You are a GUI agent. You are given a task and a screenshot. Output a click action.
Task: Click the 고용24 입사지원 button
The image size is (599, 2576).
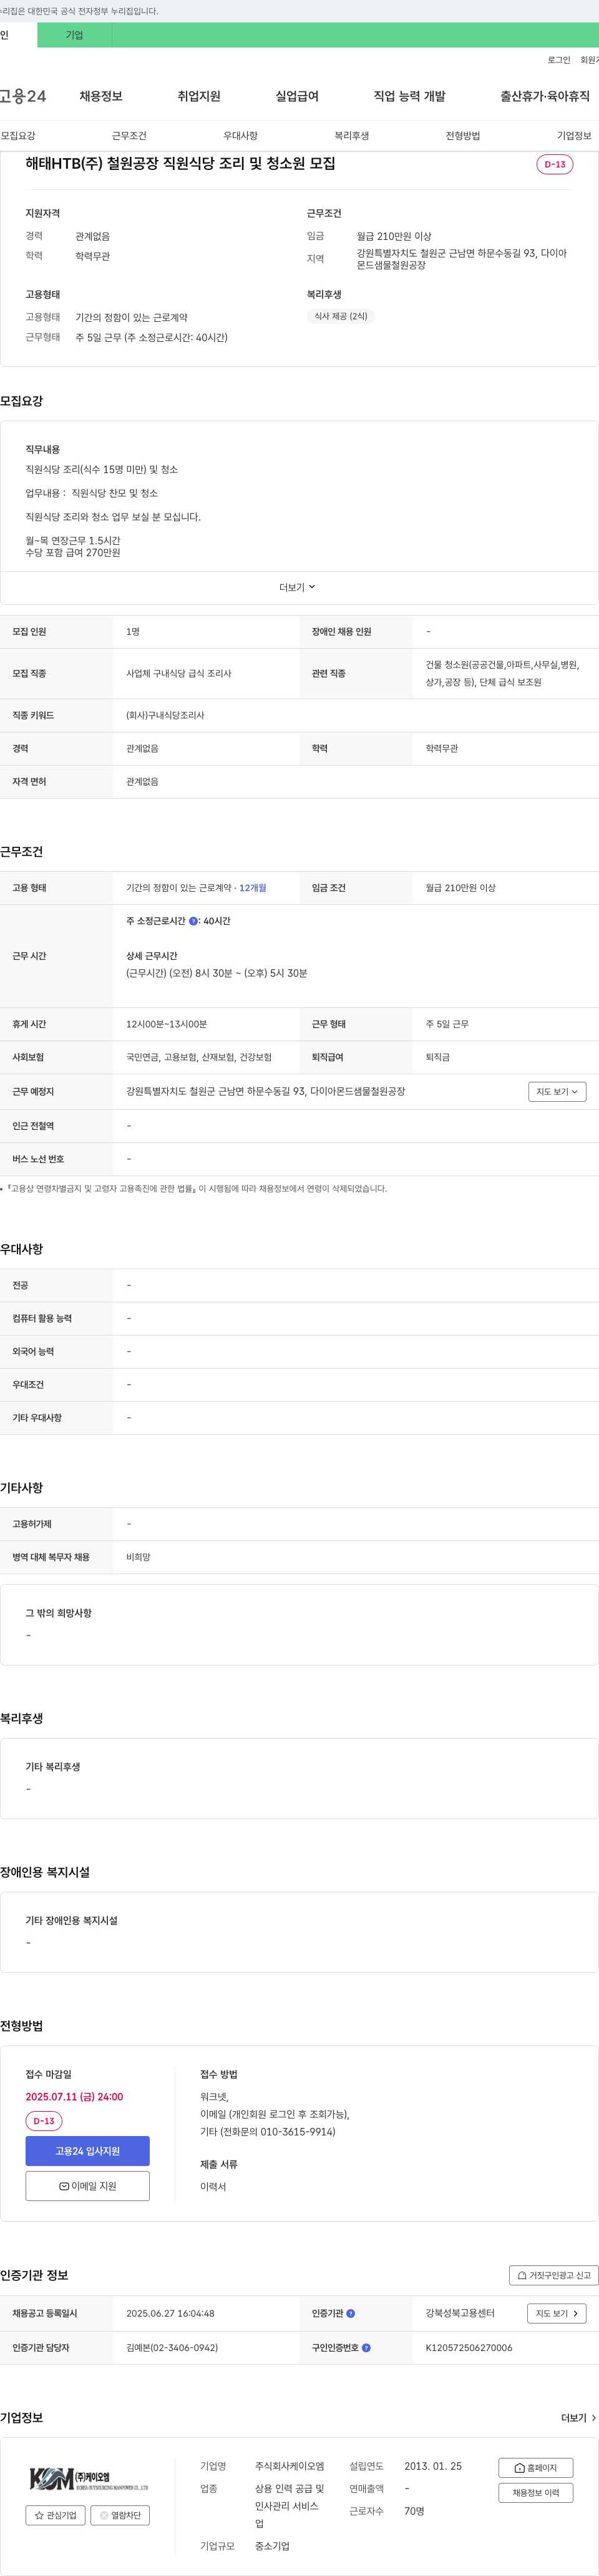tap(88, 2150)
